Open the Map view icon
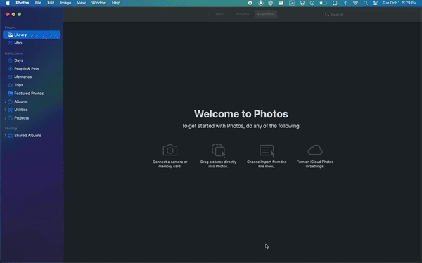 [x=10, y=43]
